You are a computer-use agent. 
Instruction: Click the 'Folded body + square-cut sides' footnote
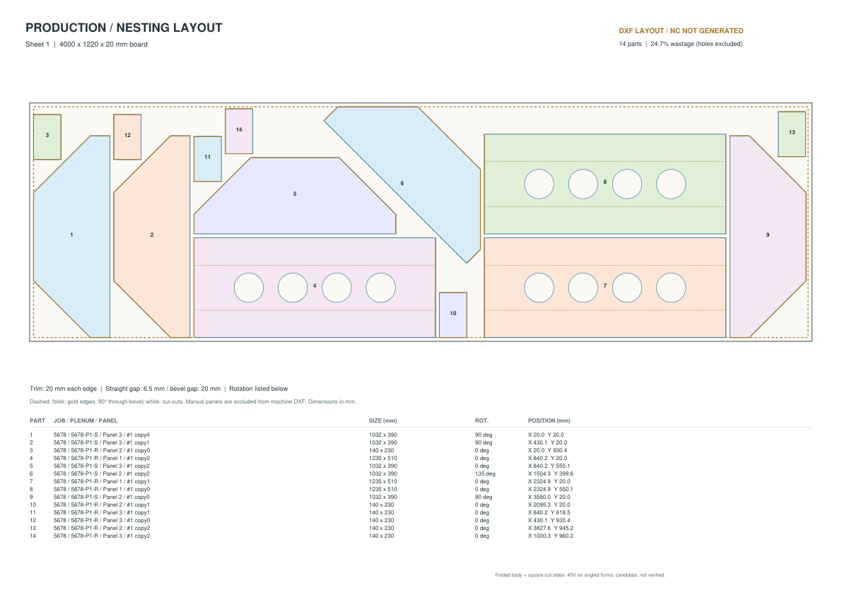580,575
